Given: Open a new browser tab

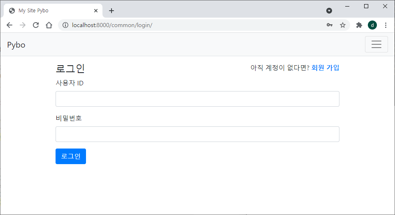Looking at the screenshot, I should pos(112,11).
